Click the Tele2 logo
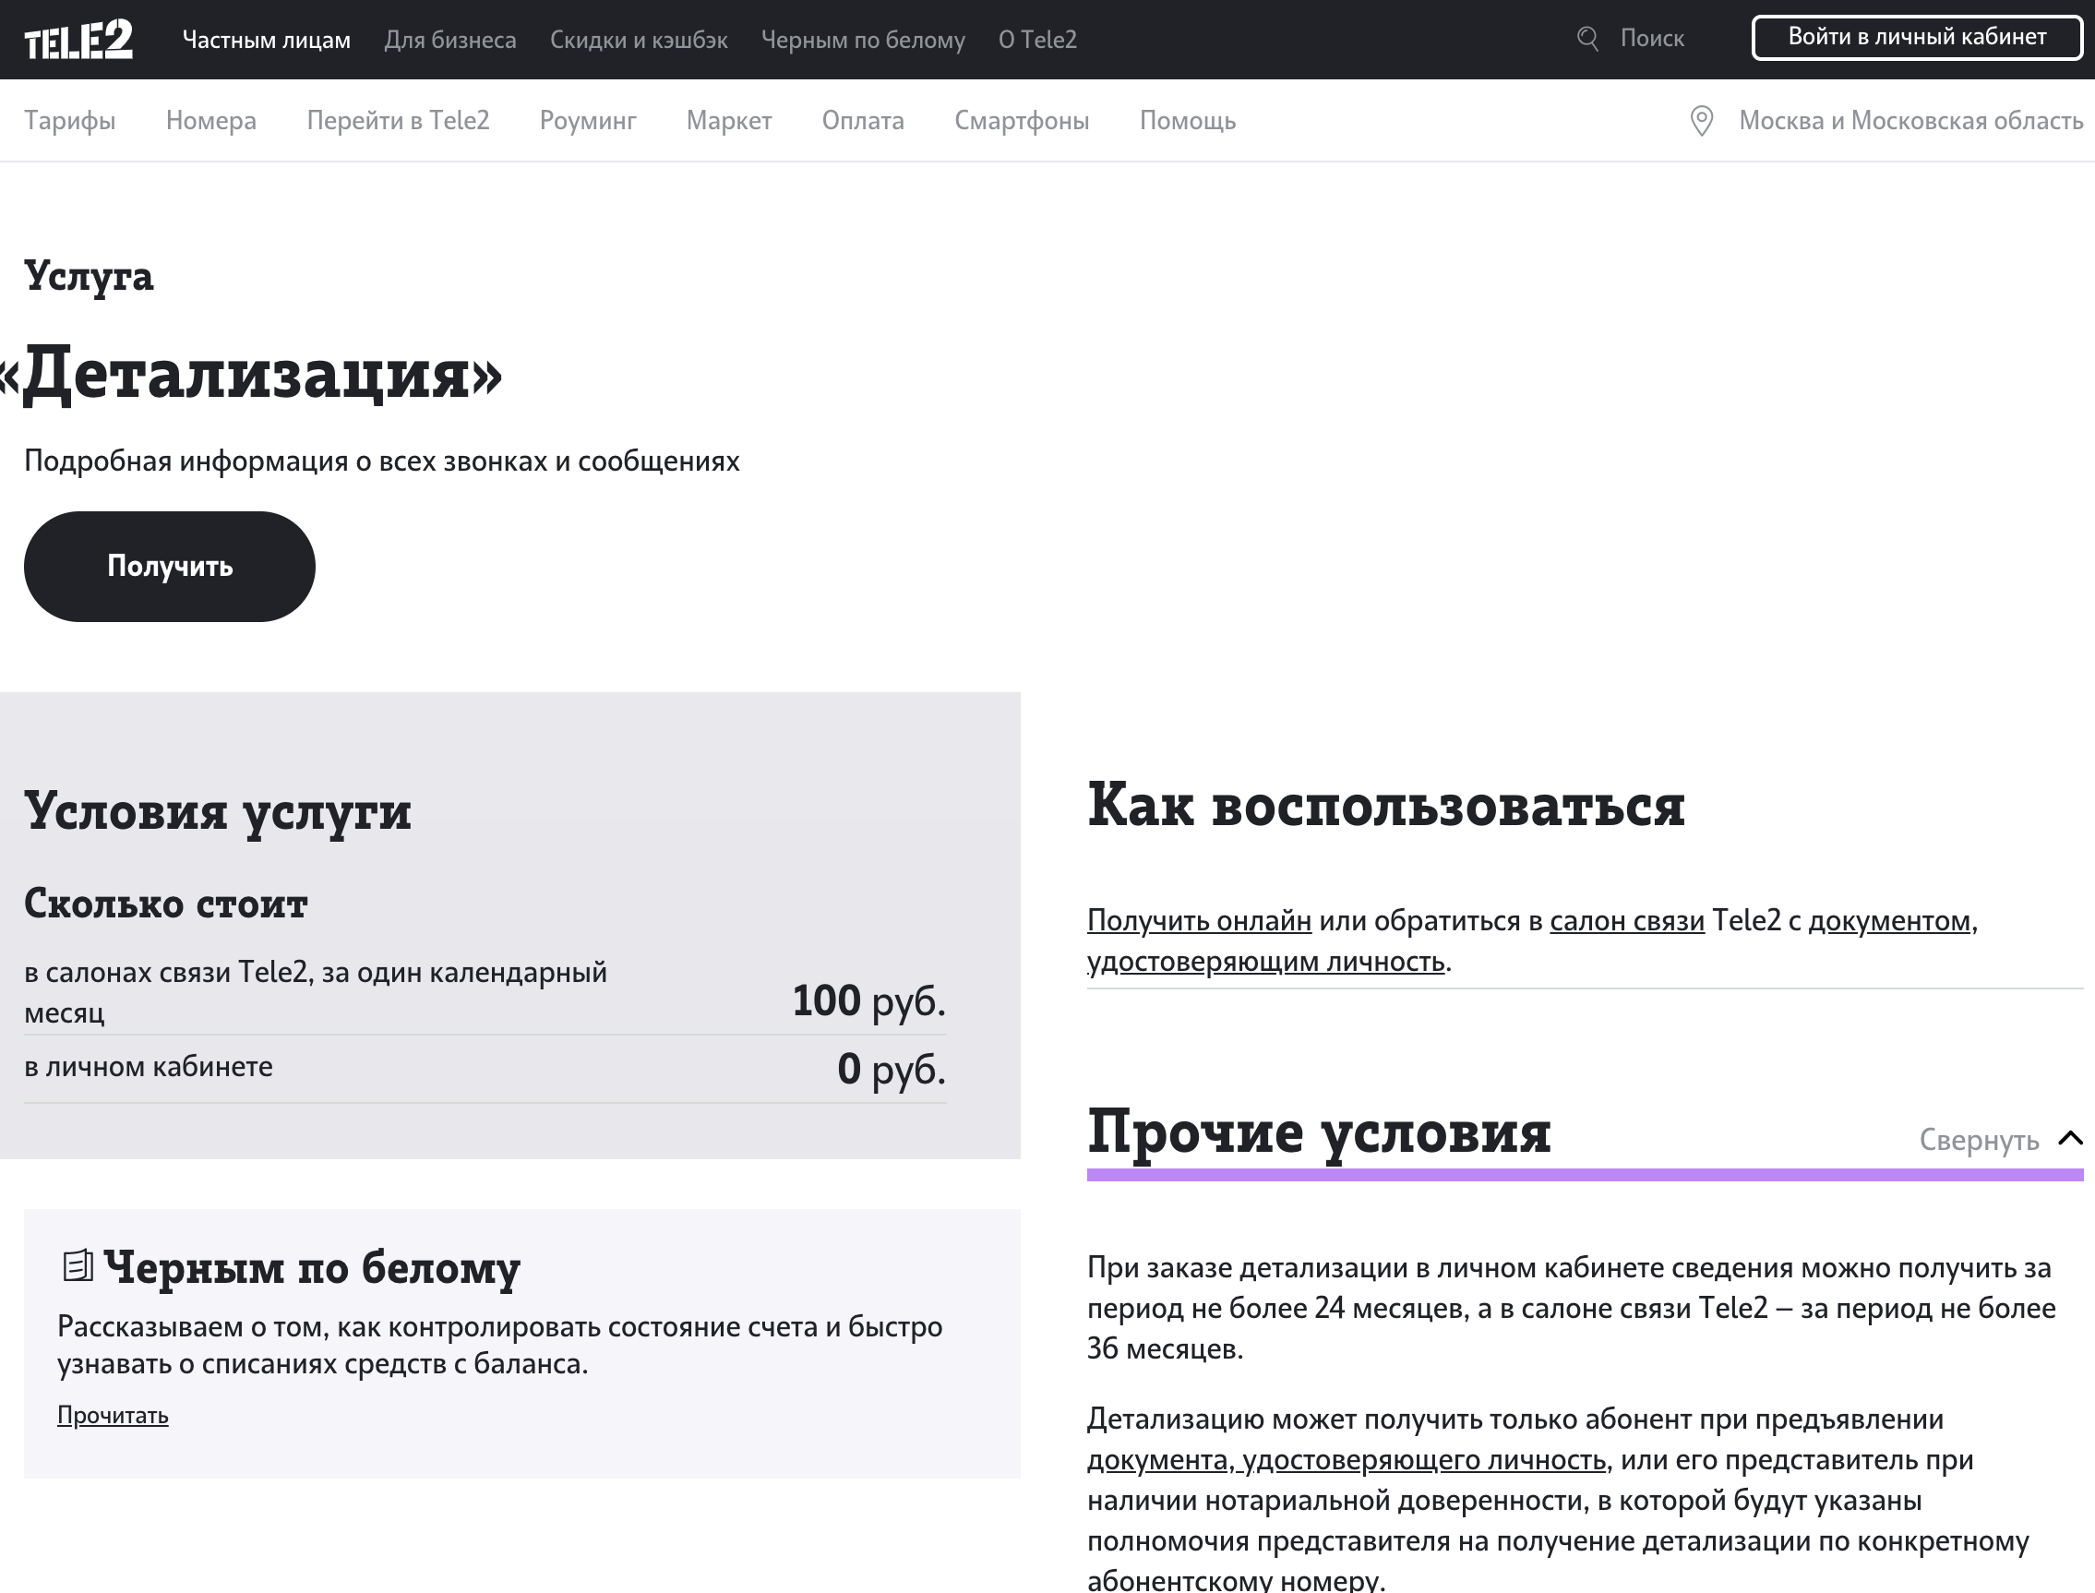The height and width of the screenshot is (1593, 2095). (78, 40)
